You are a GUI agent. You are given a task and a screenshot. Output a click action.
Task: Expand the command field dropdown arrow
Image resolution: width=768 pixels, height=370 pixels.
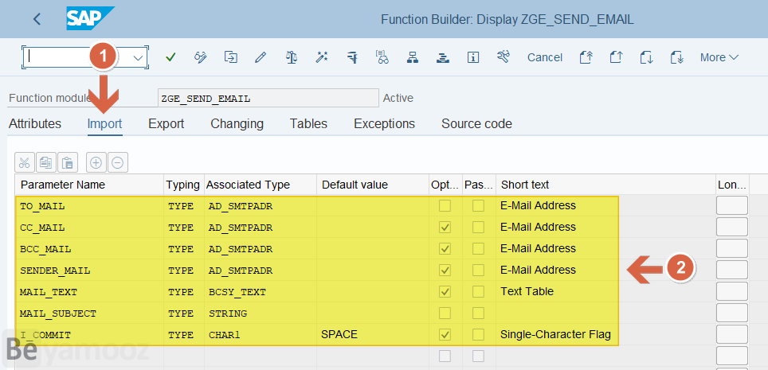pyautogui.click(x=139, y=58)
